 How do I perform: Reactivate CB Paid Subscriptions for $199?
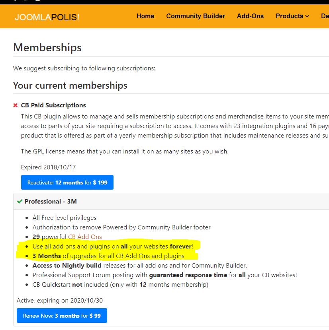pyautogui.click(x=67, y=182)
